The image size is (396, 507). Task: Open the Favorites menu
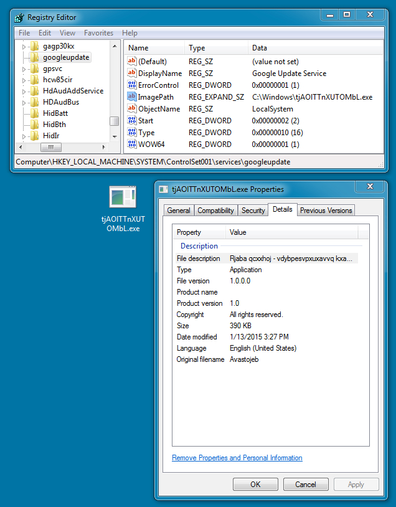pyautogui.click(x=98, y=33)
